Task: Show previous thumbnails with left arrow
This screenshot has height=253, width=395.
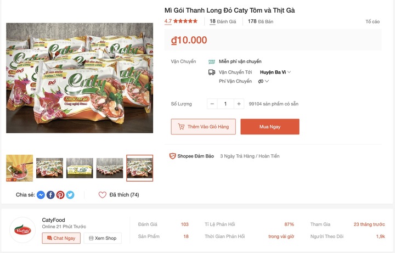Action: (10, 168)
